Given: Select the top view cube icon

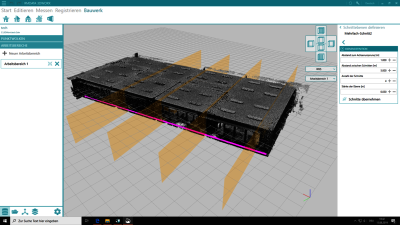Looking at the screenshot, I should point(321,31).
